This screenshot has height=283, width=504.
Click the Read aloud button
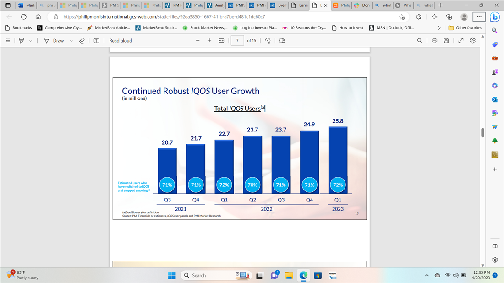point(121,40)
